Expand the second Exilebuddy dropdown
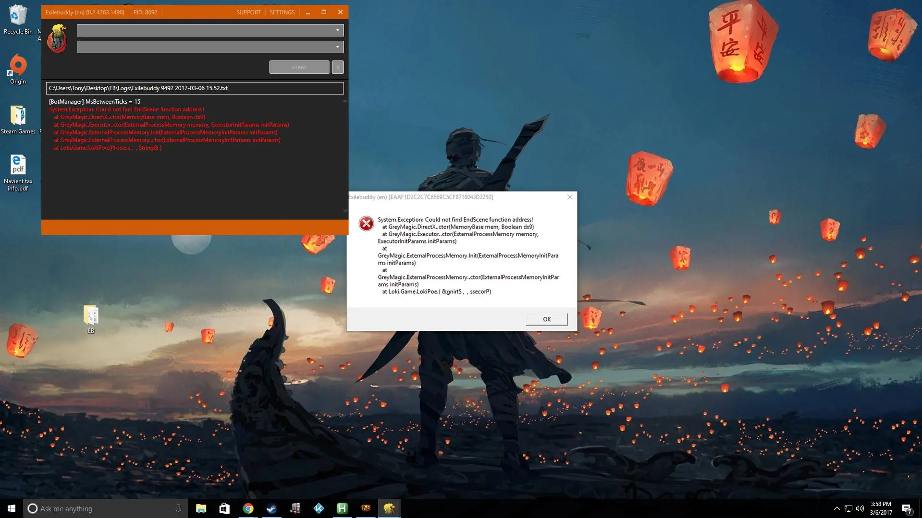This screenshot has width=922, height=518. [x=337, y=47]
